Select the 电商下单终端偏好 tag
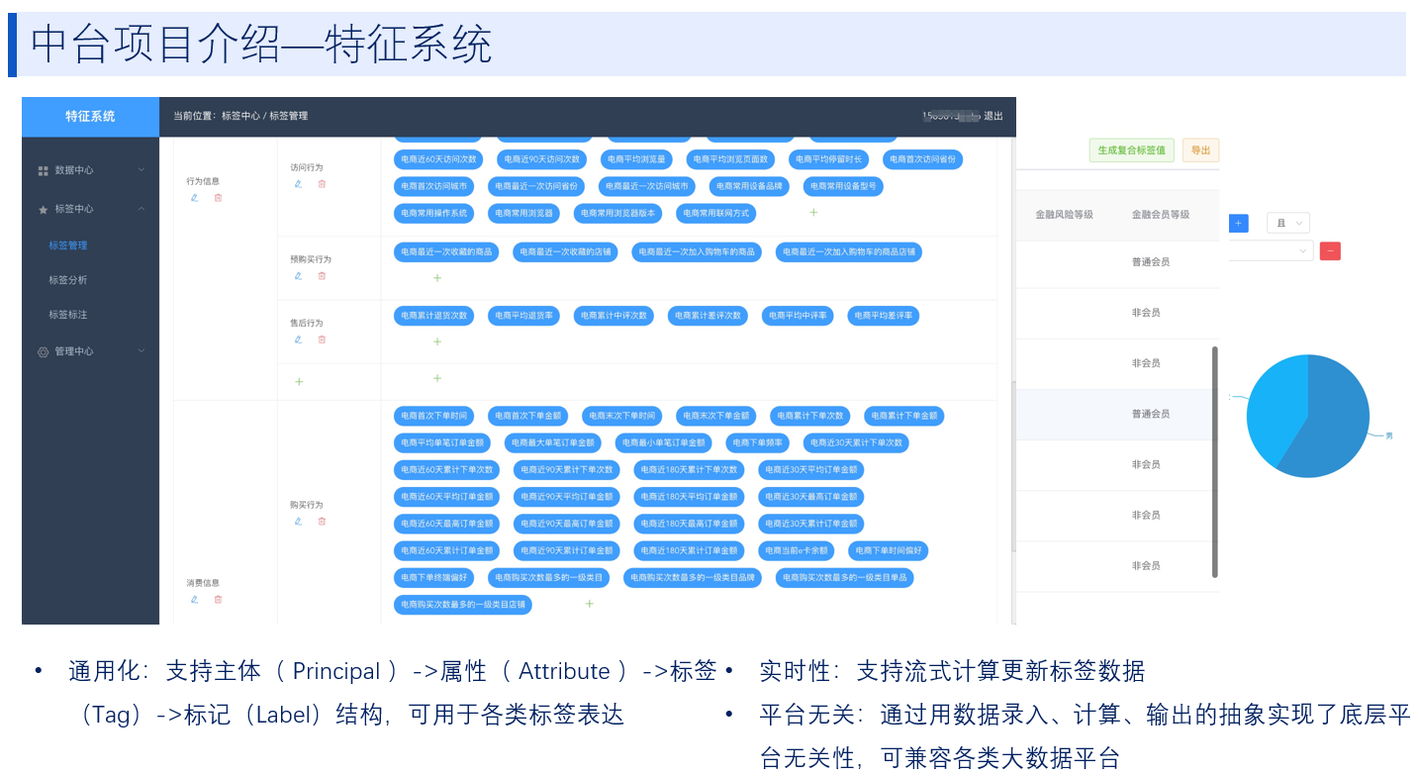The width and height of the screenshot is (1420, 776). [x=433, y=577]
